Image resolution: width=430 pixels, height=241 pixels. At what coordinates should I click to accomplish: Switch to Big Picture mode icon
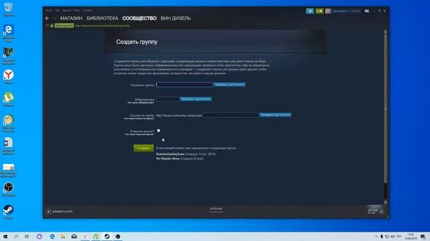tap(367, 11)
